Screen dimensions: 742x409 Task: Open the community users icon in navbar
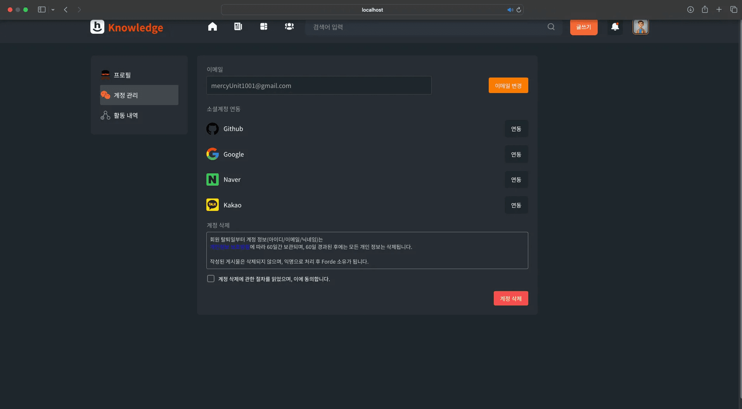[289, 27]
